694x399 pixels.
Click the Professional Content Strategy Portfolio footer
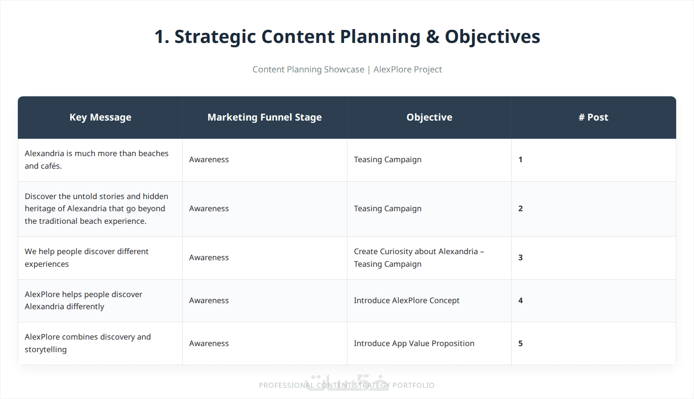pyautogui.click(x=347, y=385)
